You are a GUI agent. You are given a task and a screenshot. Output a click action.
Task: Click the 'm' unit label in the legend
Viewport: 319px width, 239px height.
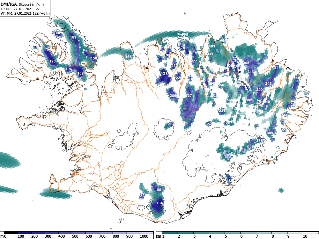click(2, 236)
